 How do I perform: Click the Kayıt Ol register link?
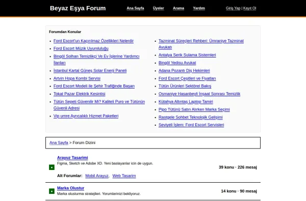pos(249,8)
